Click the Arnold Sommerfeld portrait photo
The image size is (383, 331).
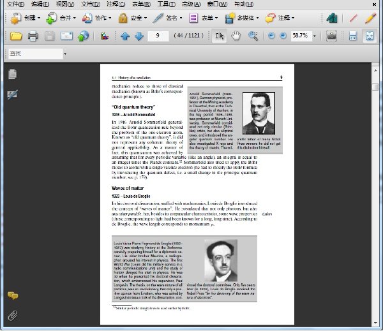(259, 114)
